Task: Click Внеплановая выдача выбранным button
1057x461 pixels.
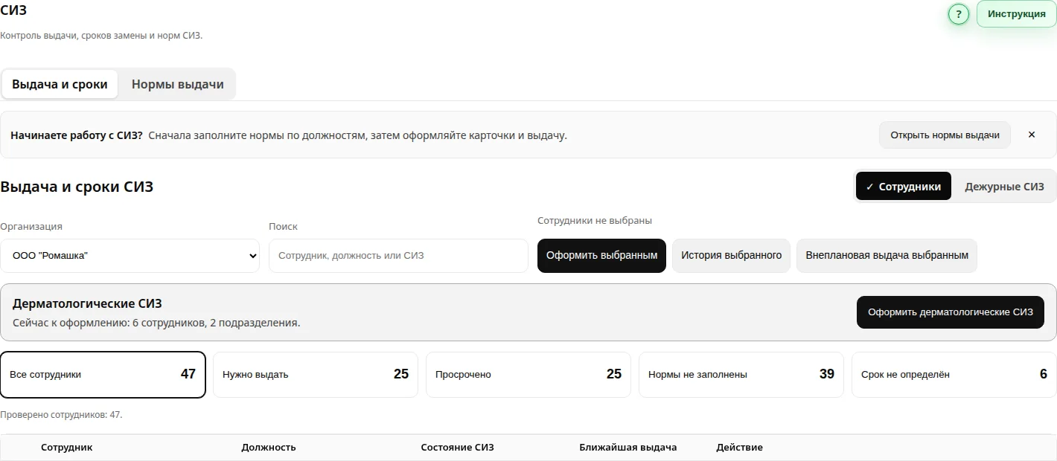Action: coord(887,256)
